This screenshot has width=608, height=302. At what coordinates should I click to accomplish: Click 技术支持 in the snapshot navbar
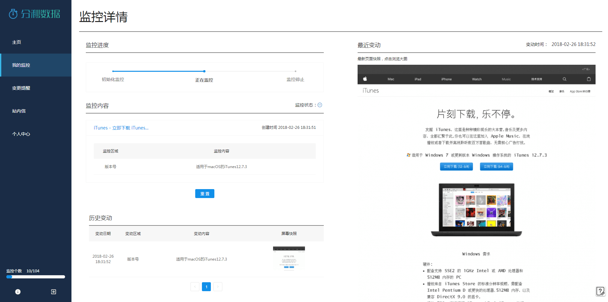pos(537,79)
